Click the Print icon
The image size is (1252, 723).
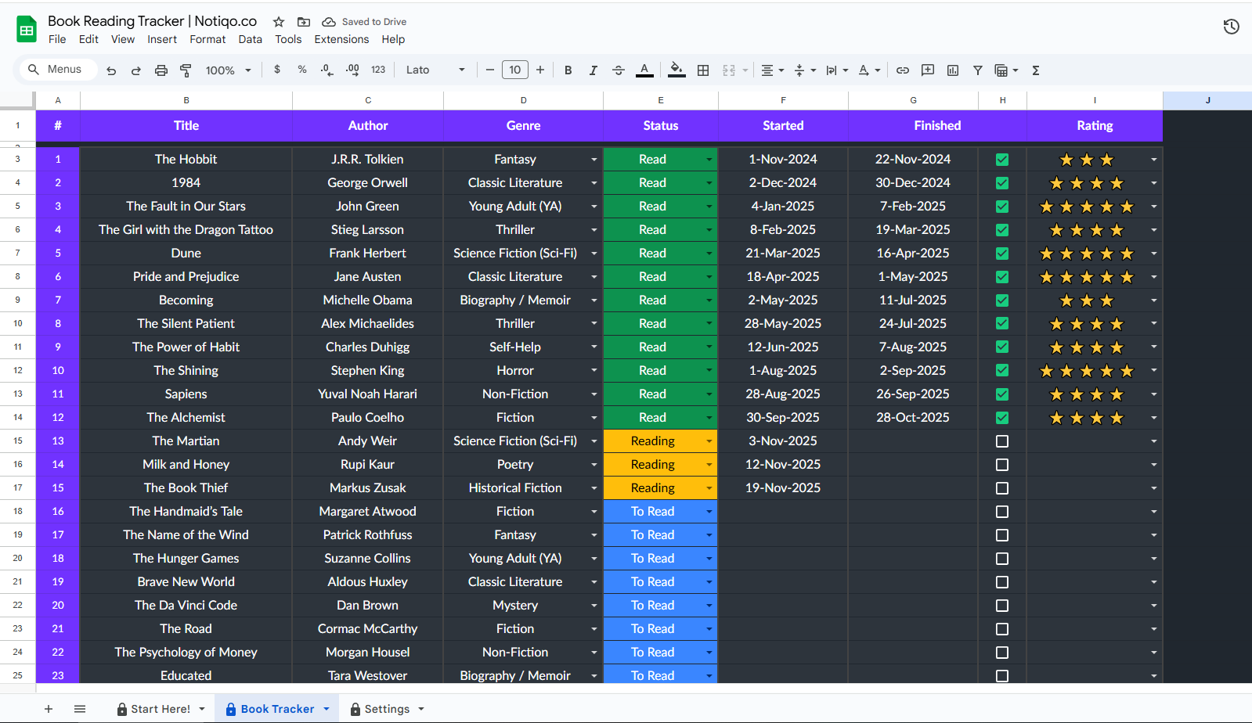click(161, 70)
